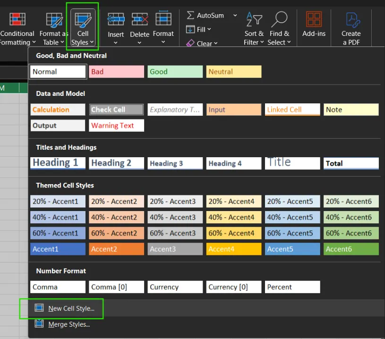385x339 pixels.
Task: Apply the orange Accent2 style swatch
Action: click(x=116, y=249)
